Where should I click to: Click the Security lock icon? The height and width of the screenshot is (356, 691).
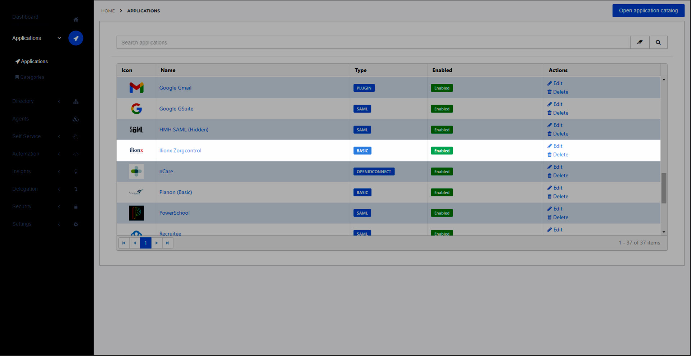tap(76, 207)
